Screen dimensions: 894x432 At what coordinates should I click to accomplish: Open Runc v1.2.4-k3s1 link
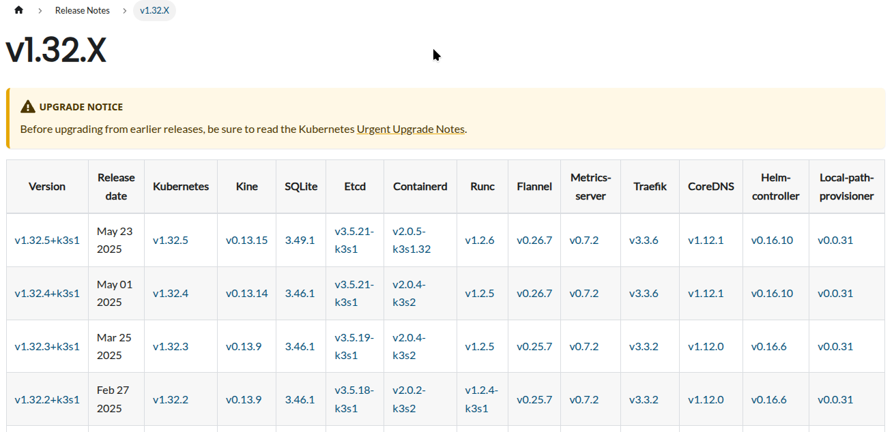pyautogui.click(x=481, y=399)
